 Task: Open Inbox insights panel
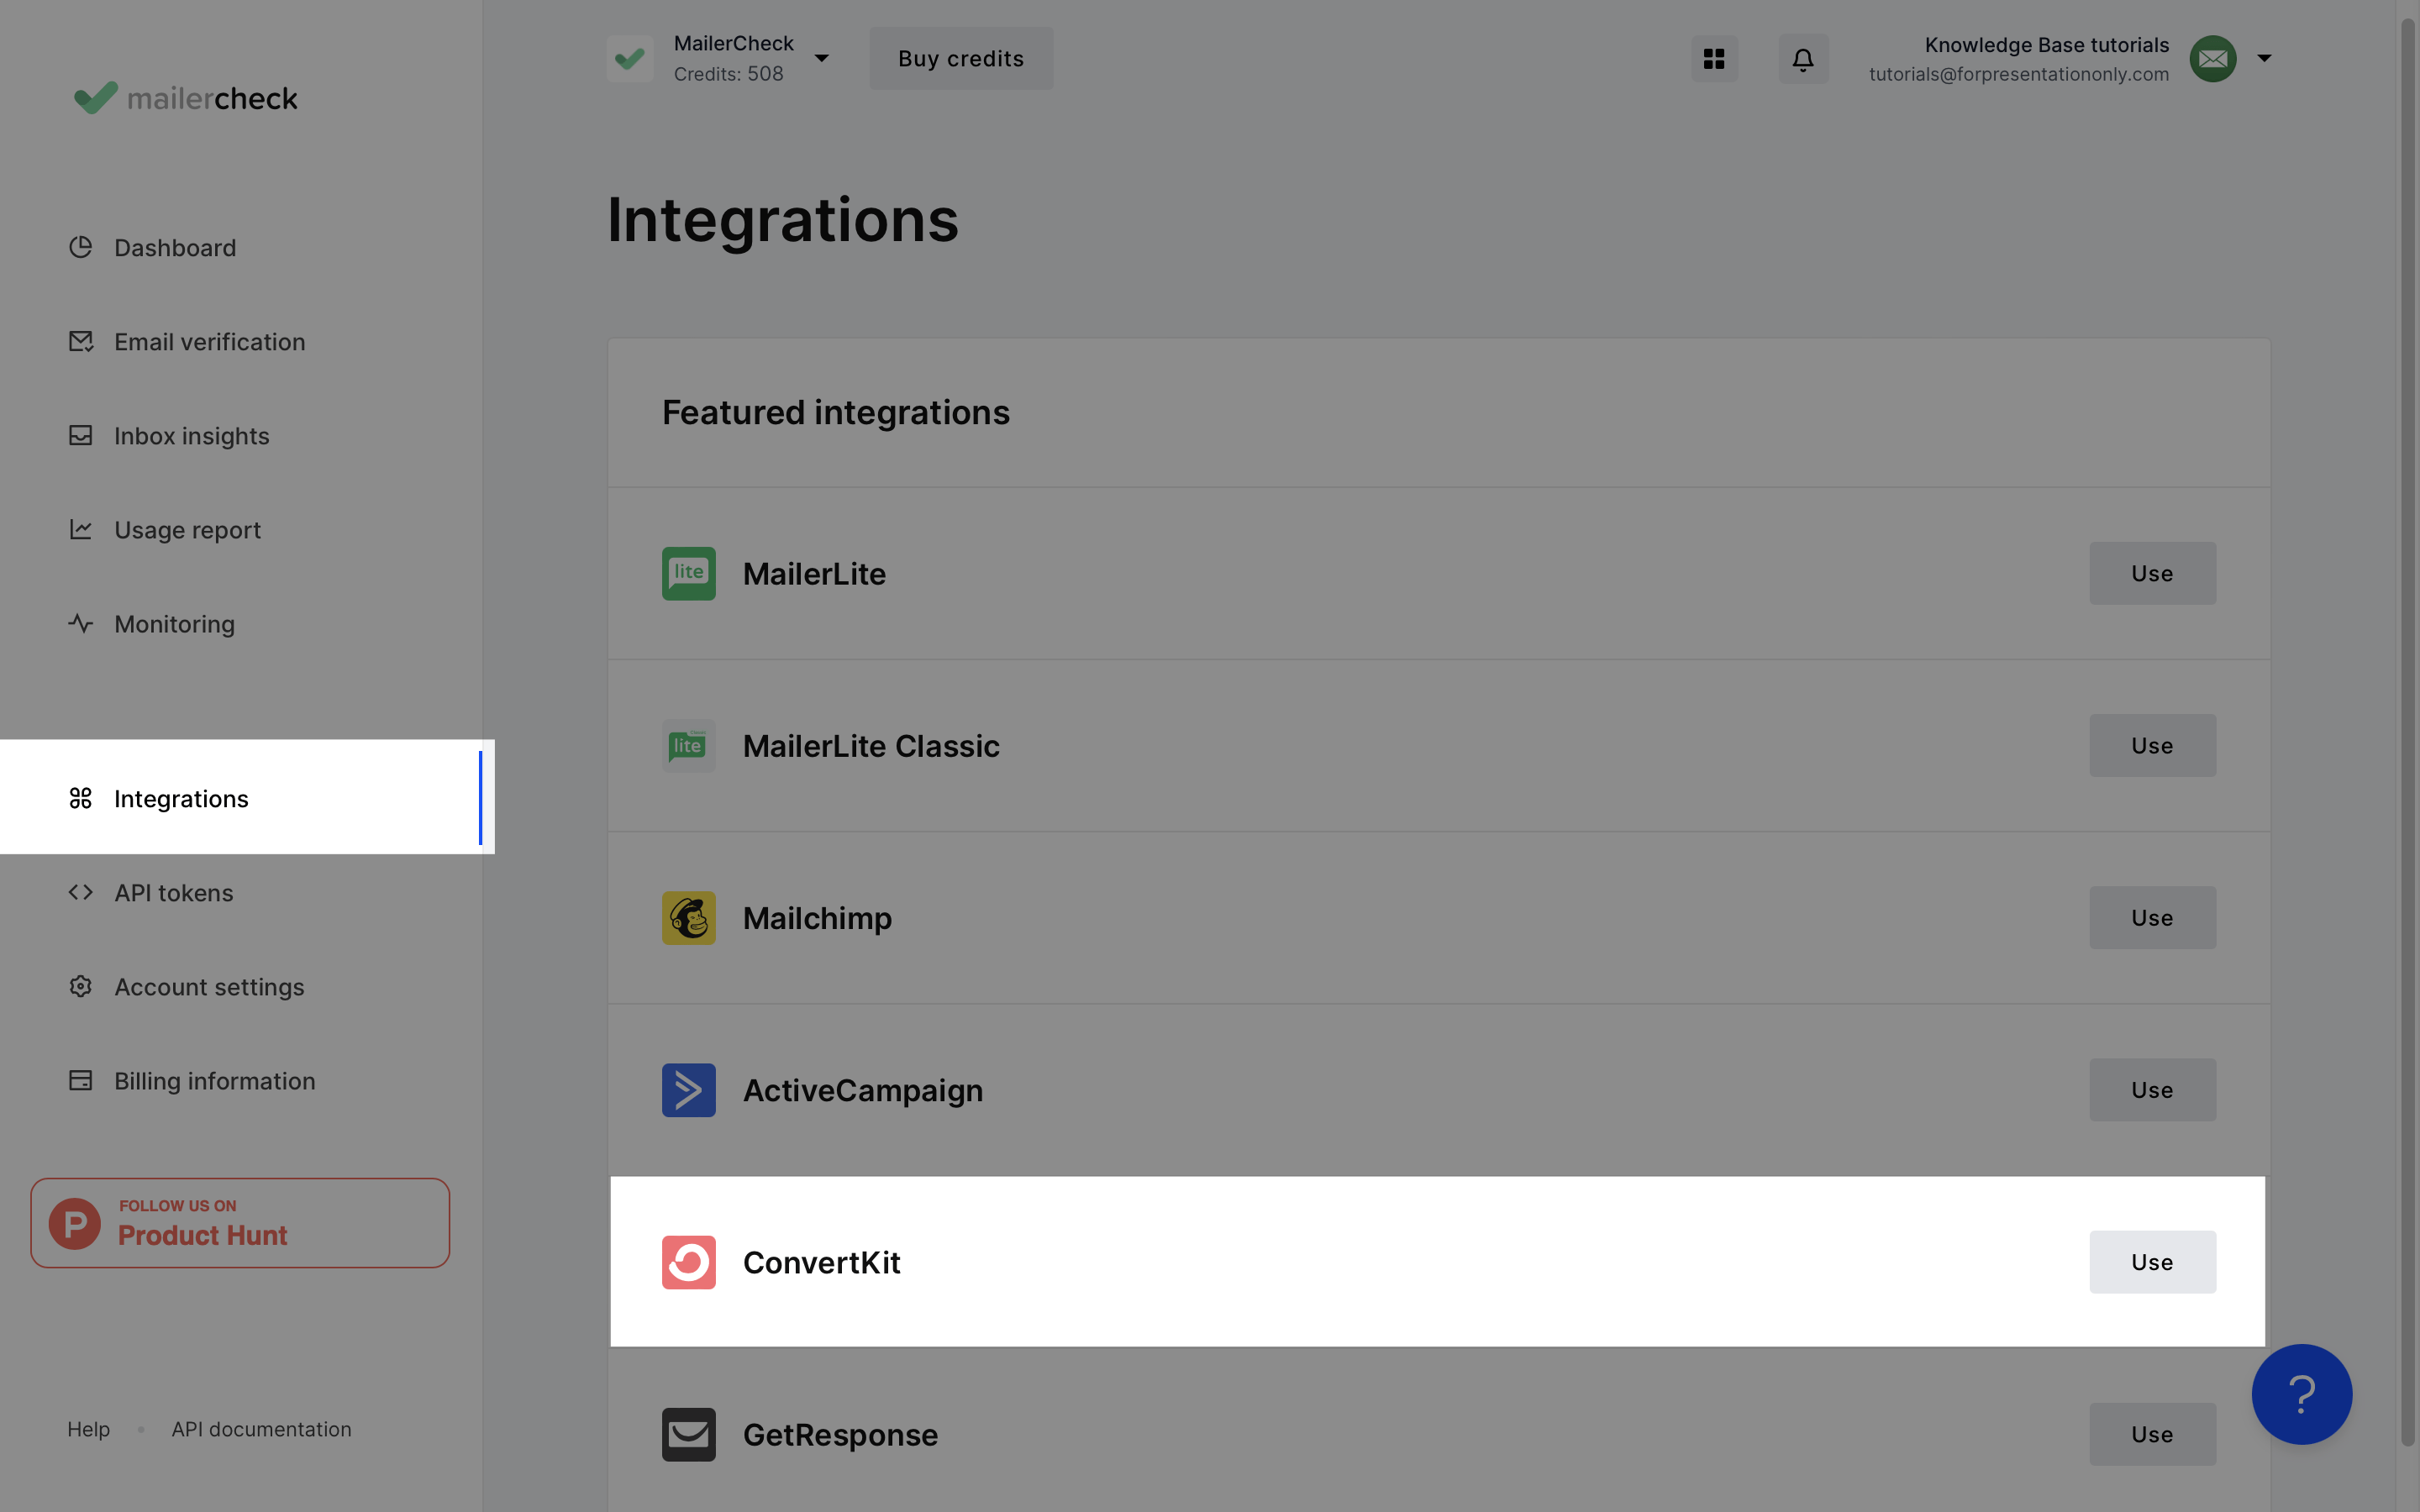click(192, 435)
